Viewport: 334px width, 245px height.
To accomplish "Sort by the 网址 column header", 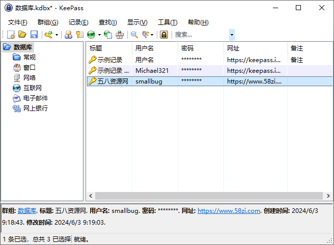I will 256,48.
